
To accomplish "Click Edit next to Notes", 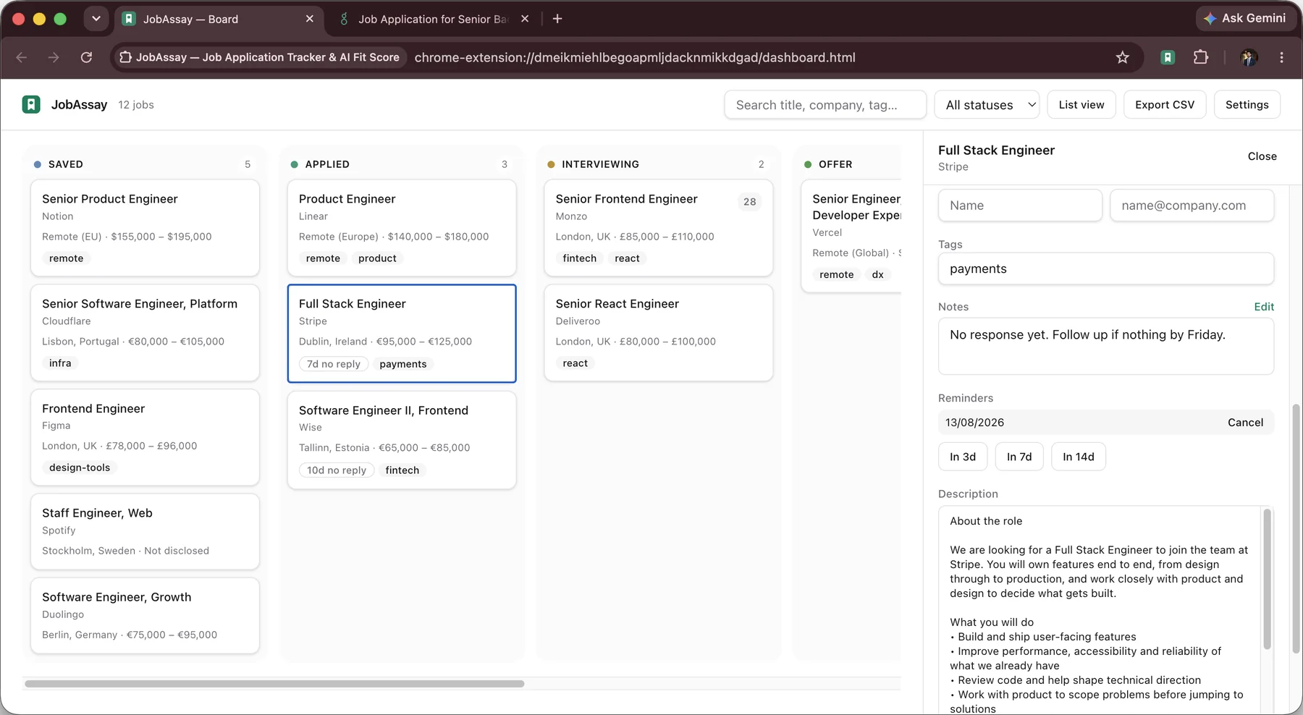I will (1264, 307).
